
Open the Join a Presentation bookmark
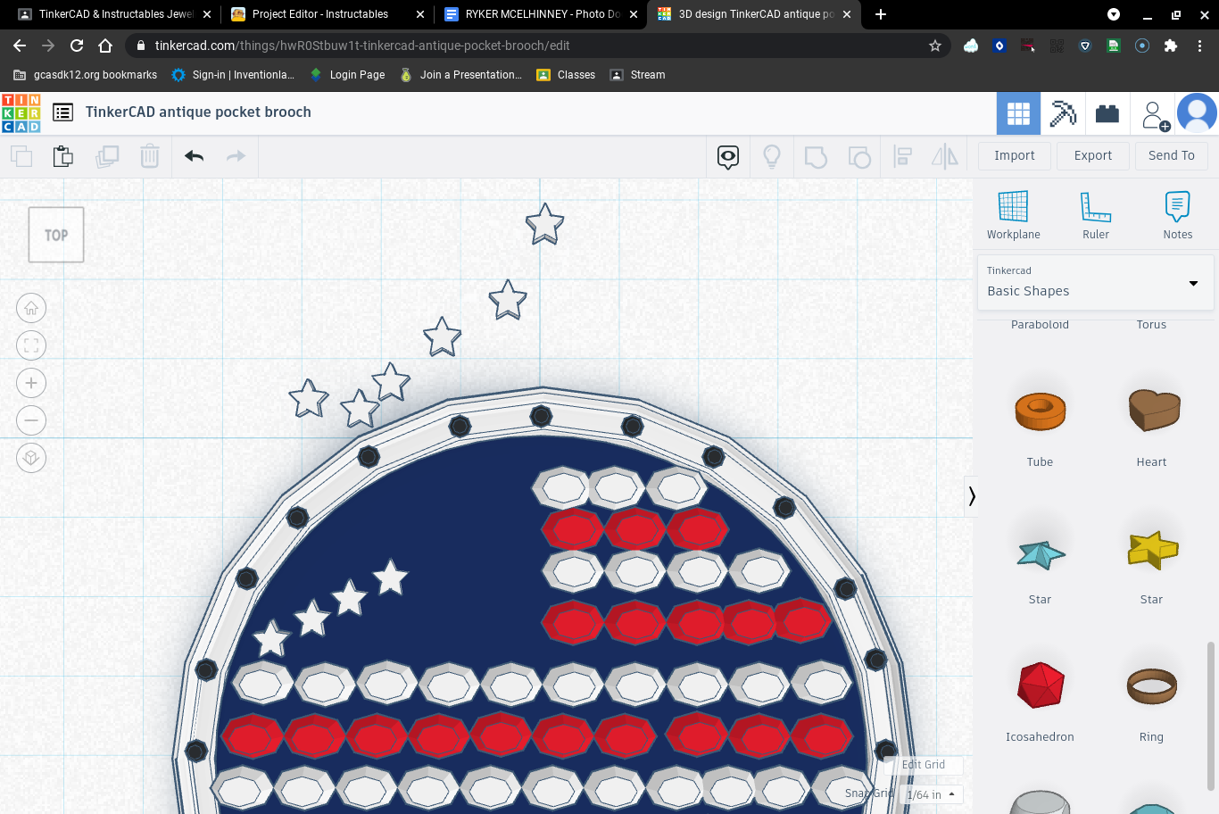click(x=460, y=75)
